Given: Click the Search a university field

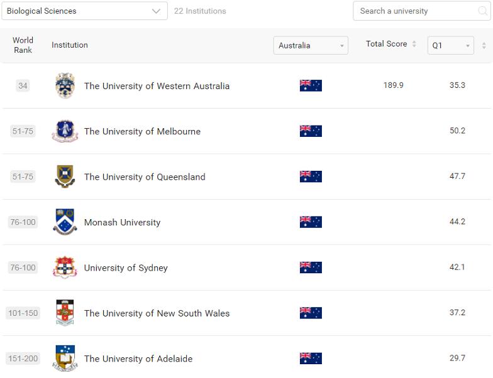Looking at the screenshot, I should [x=415, y=11].
